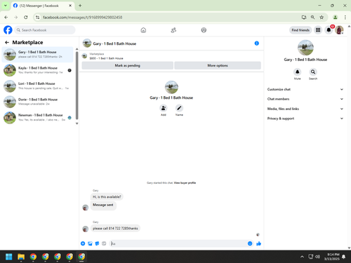351x263 pixels.
Task: Open the Friends icon in top navigation
Action: [x=173, y=30]
